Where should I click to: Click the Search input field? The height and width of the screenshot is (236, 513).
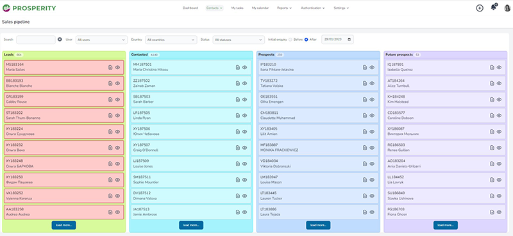coord(36,40)
